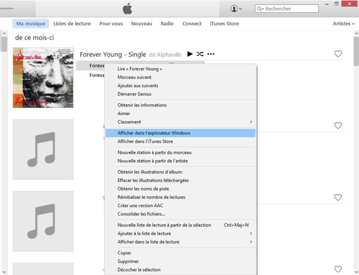The width and height of the screenshot is (359, 275).
Task: Click the Rechercher search field
Action: click(287, 9)
